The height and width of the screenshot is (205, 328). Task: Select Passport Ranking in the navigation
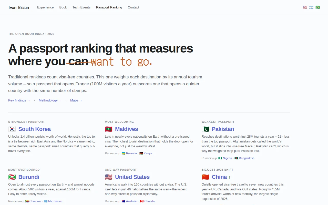(x=109, y=7)
